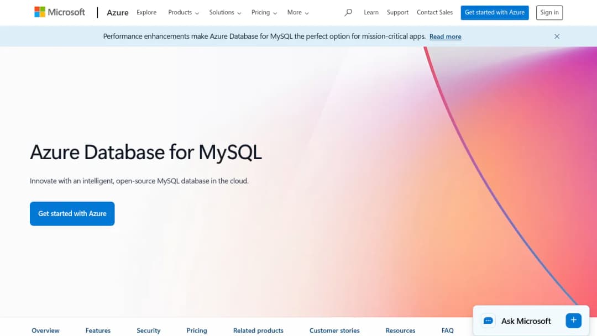Click the Sign in button
Image resolution: width=597 pixels, height=336 pixels.
(549, 13)
